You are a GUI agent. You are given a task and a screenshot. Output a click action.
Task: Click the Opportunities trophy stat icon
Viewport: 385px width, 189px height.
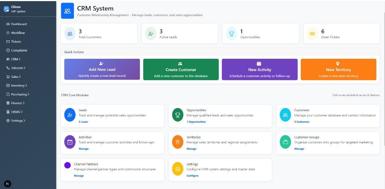point(232,34)
